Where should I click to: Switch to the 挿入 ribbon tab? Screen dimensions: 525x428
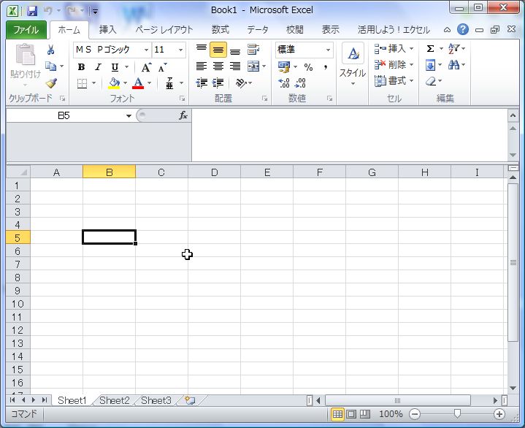107,30
